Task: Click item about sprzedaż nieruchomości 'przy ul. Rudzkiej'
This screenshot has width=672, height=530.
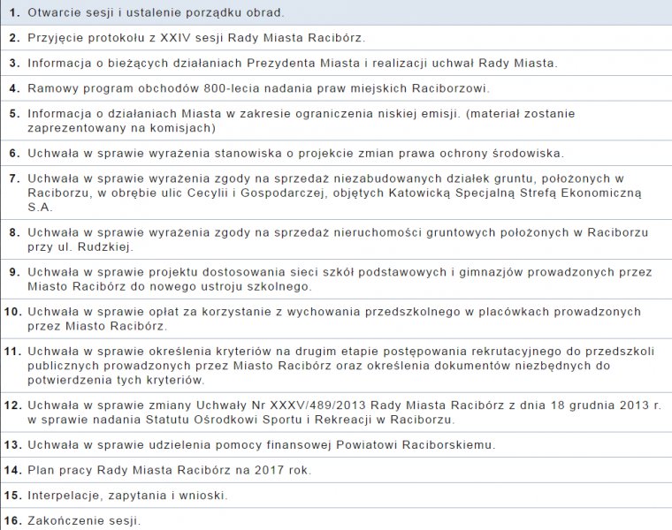Action: pyautogui.click(x=336, y=239)
